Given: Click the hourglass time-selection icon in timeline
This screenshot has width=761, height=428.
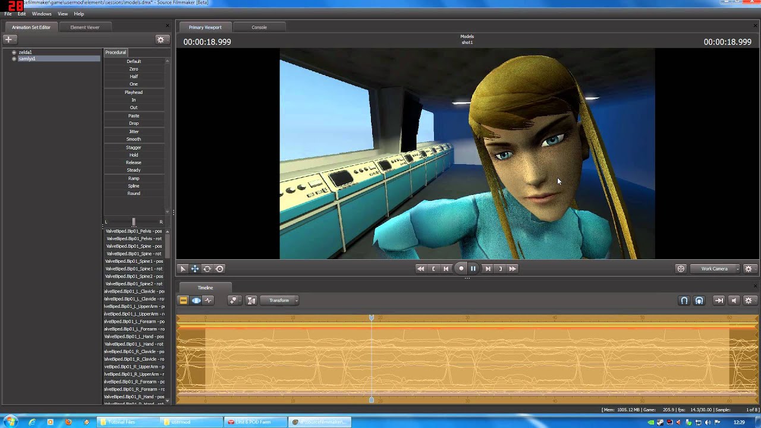Looking at the screenshot, I should (251, 300).
